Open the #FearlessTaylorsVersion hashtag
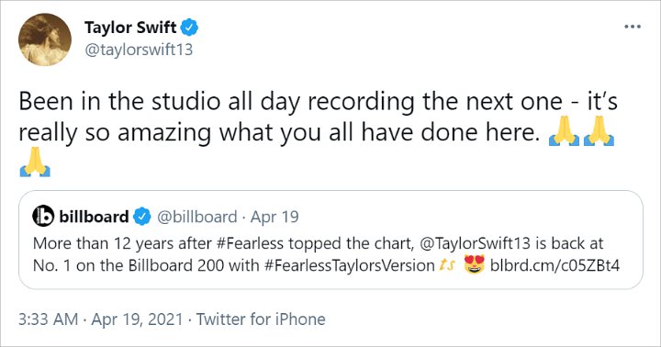Screen dimensions: 661x347 coord(350,265)
